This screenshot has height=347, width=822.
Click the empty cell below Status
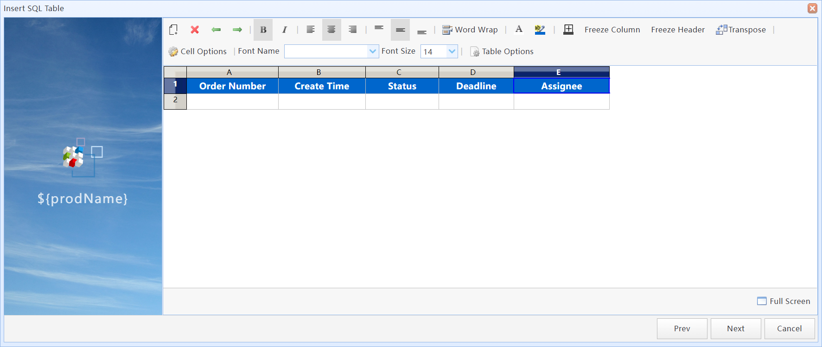click(402, 101)
